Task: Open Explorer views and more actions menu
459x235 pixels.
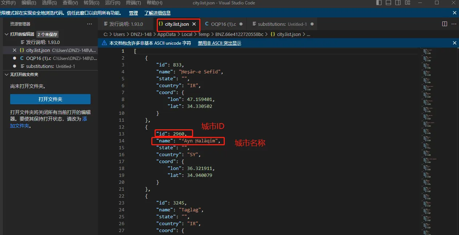Action: tap(89, 24)
